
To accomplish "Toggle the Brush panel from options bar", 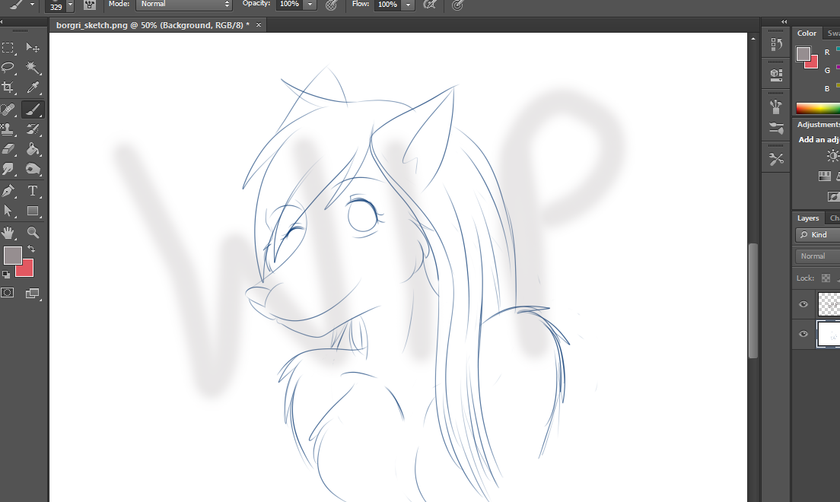I will click(90, 5).
